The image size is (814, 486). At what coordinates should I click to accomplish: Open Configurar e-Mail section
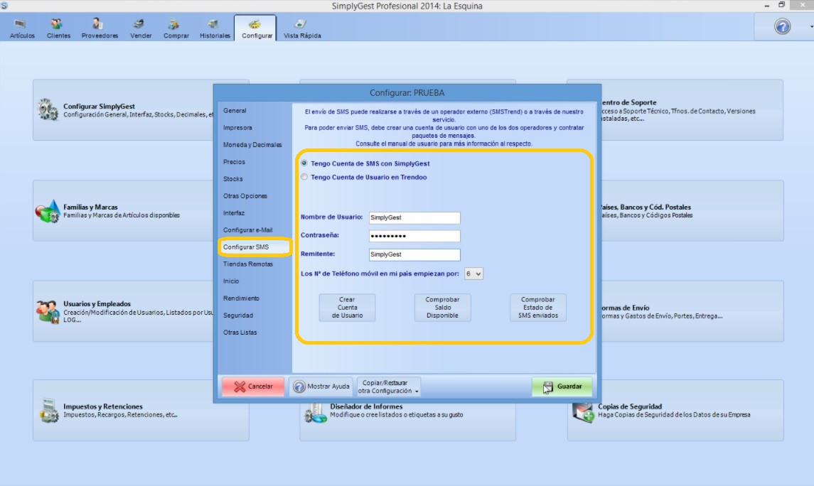(247, 229)
